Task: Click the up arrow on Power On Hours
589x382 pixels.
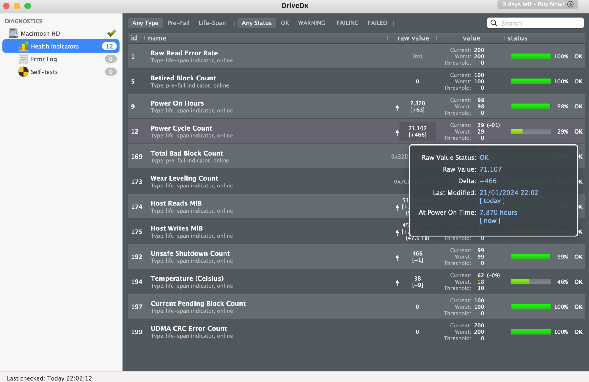Action: [x=397, y=107]
